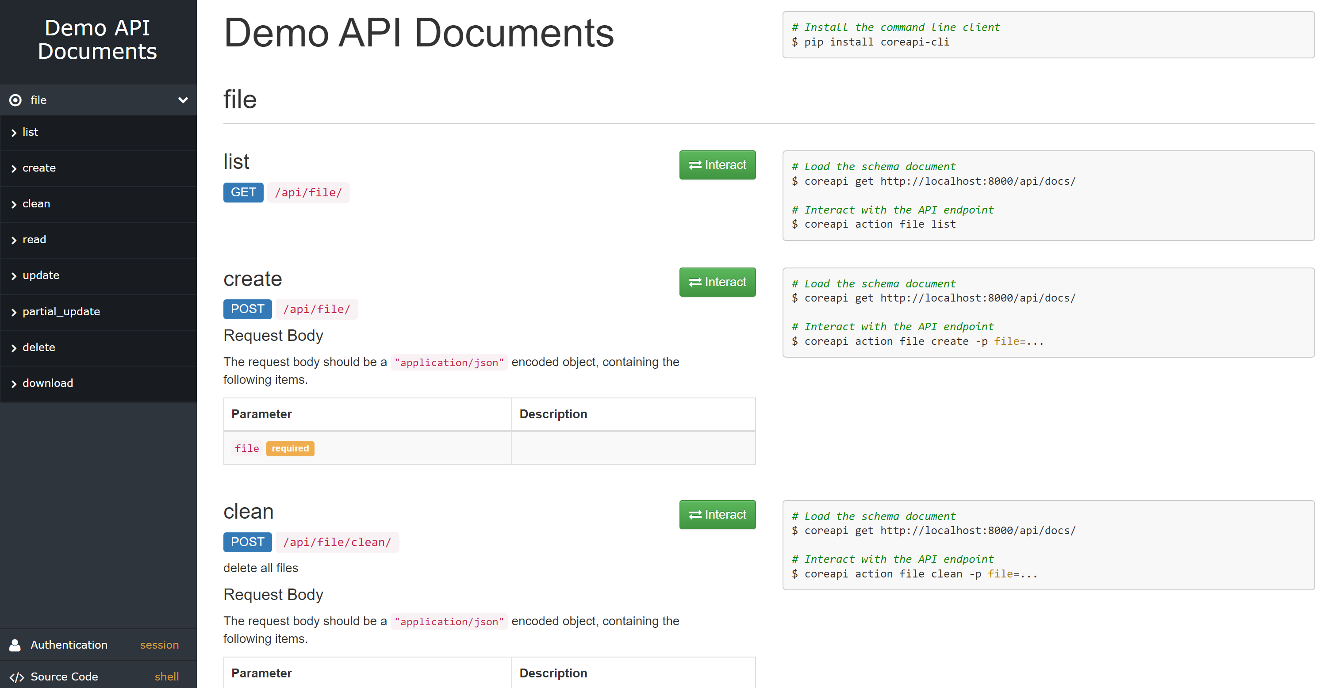This screenshot has width=1324, height=688.
Task: Expand the create endpoint in the sidebar
Action: (x=38, y=168)
